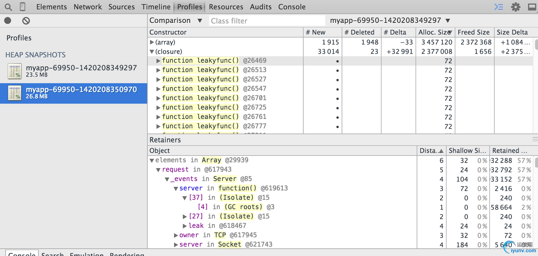This screenshot has height=256, width=538.
Task: Sort by # Delta column header
Action: pos(398,32)
